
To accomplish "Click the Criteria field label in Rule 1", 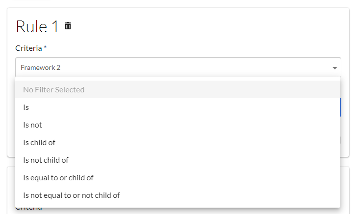I will click(29, 48).
